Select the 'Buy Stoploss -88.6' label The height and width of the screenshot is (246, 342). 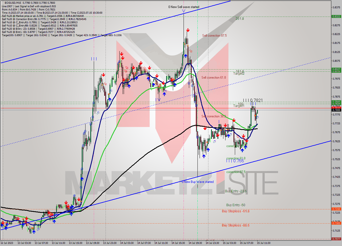click(236, 225)
